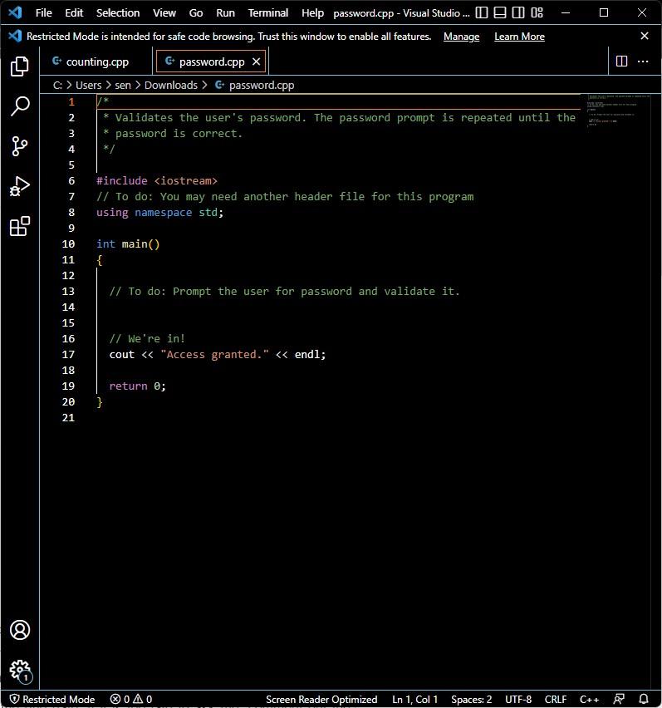Screen dimensions: 662x708
Task: Click the 'return 0;' statement
Action: point(137,386)
